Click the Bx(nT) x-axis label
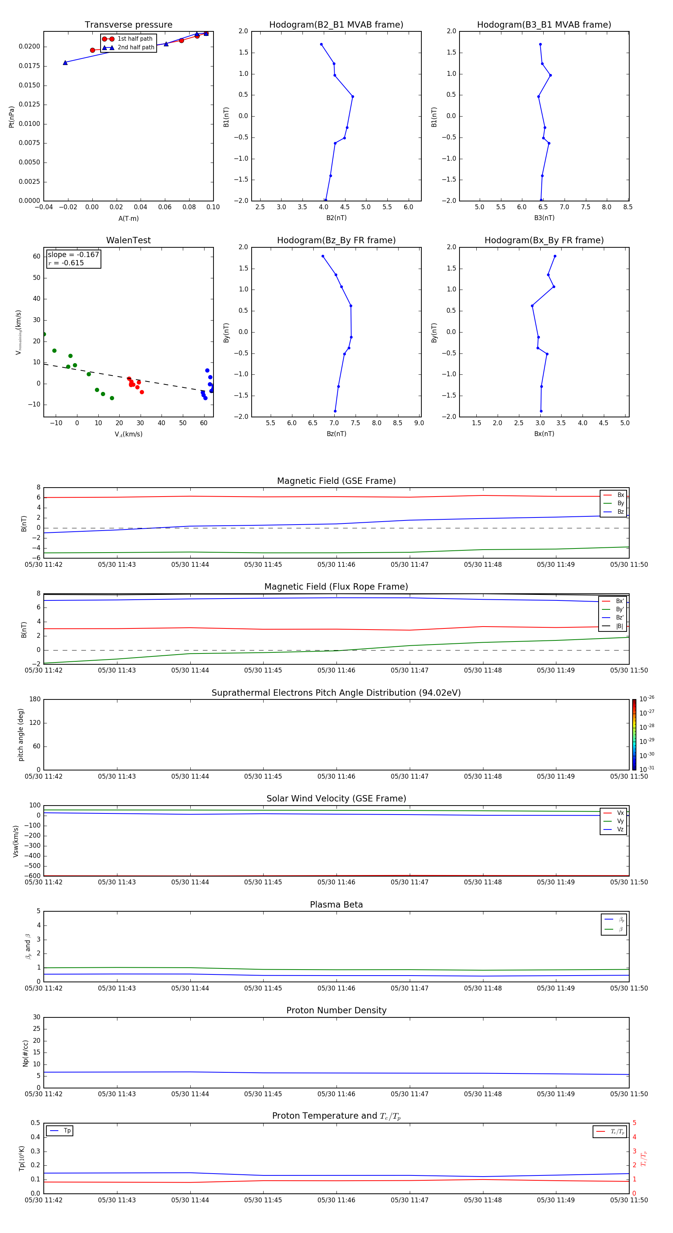Screen dimensions: 673x1233 click(544, 434)
